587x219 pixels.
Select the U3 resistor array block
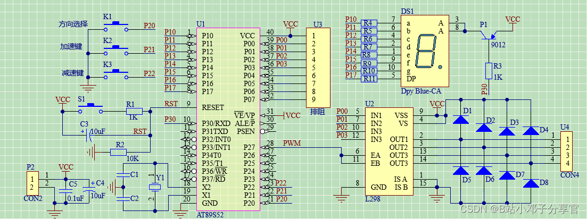318,68
